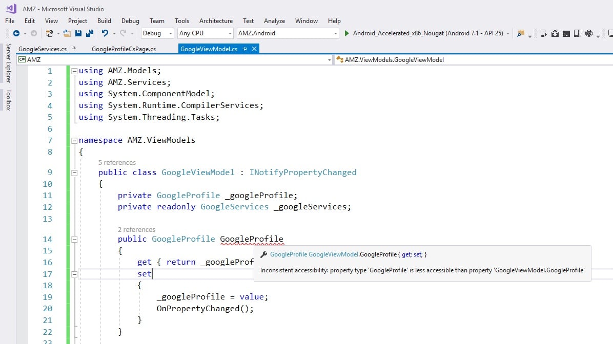Screen dimensions: 613x344
Task: Click the OnPropertyChanged() call on line 20
Action: pos(205,309)
